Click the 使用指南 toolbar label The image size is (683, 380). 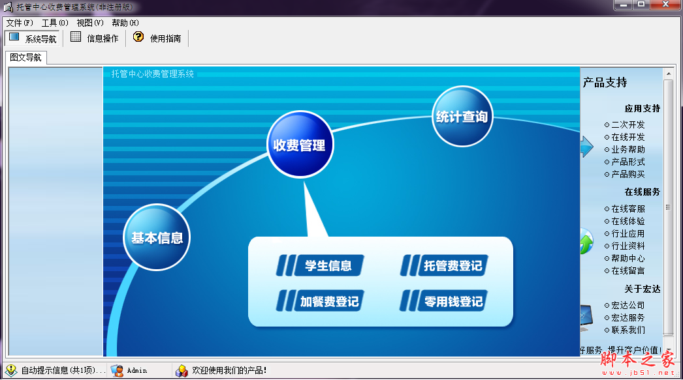point(165,38)
